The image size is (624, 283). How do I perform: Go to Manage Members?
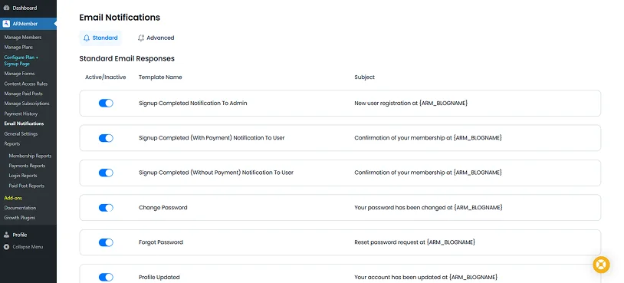tap(23, 37)
